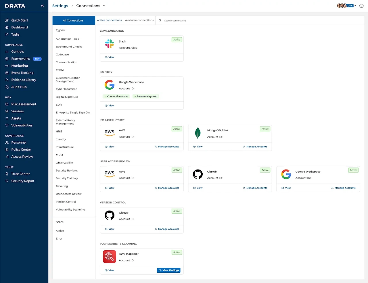Click the Quick Start rocket icon
368x283 pixels.
(x=7, y=20)
